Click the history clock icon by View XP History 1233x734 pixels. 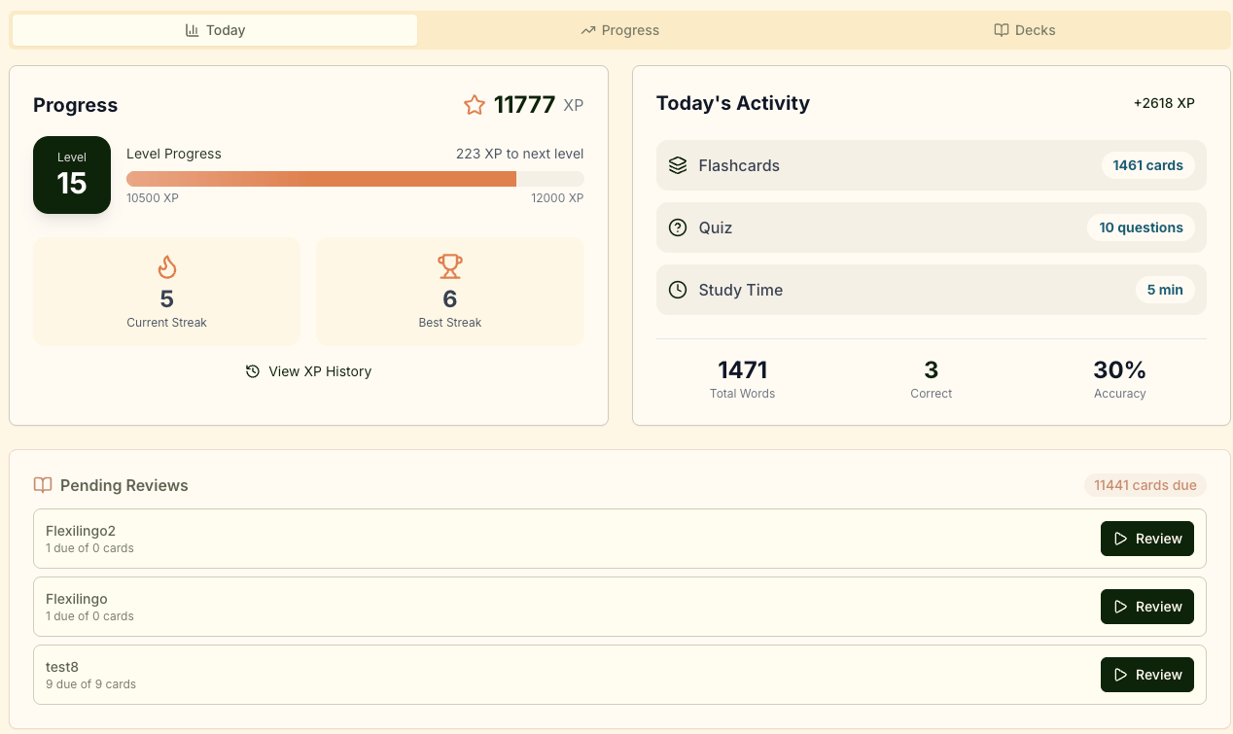253,371
